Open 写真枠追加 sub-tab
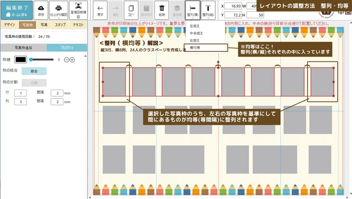This screenshot has height=199, width=352. pyautogui.click(x=23, y=48)
